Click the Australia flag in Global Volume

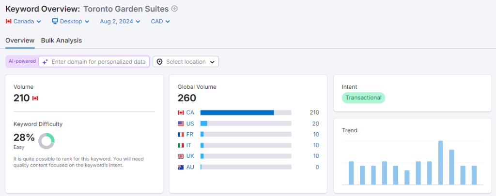181,167
